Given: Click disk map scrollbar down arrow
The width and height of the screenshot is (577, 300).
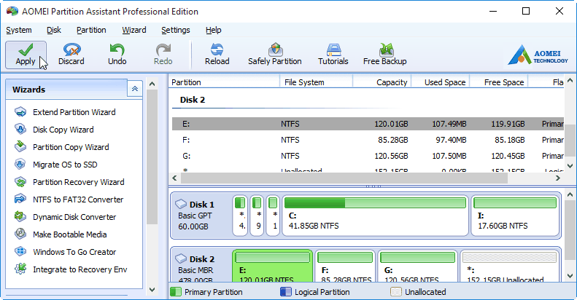Looking at the screenshot, I should [x=570, y=276].
